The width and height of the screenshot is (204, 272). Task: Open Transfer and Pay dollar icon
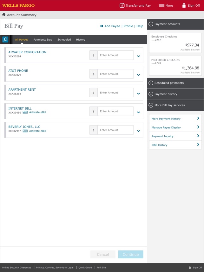(122, 6)
